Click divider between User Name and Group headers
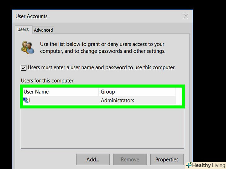Screen dimensions: 226x169 pyautogui.click(x=99, y=92)
